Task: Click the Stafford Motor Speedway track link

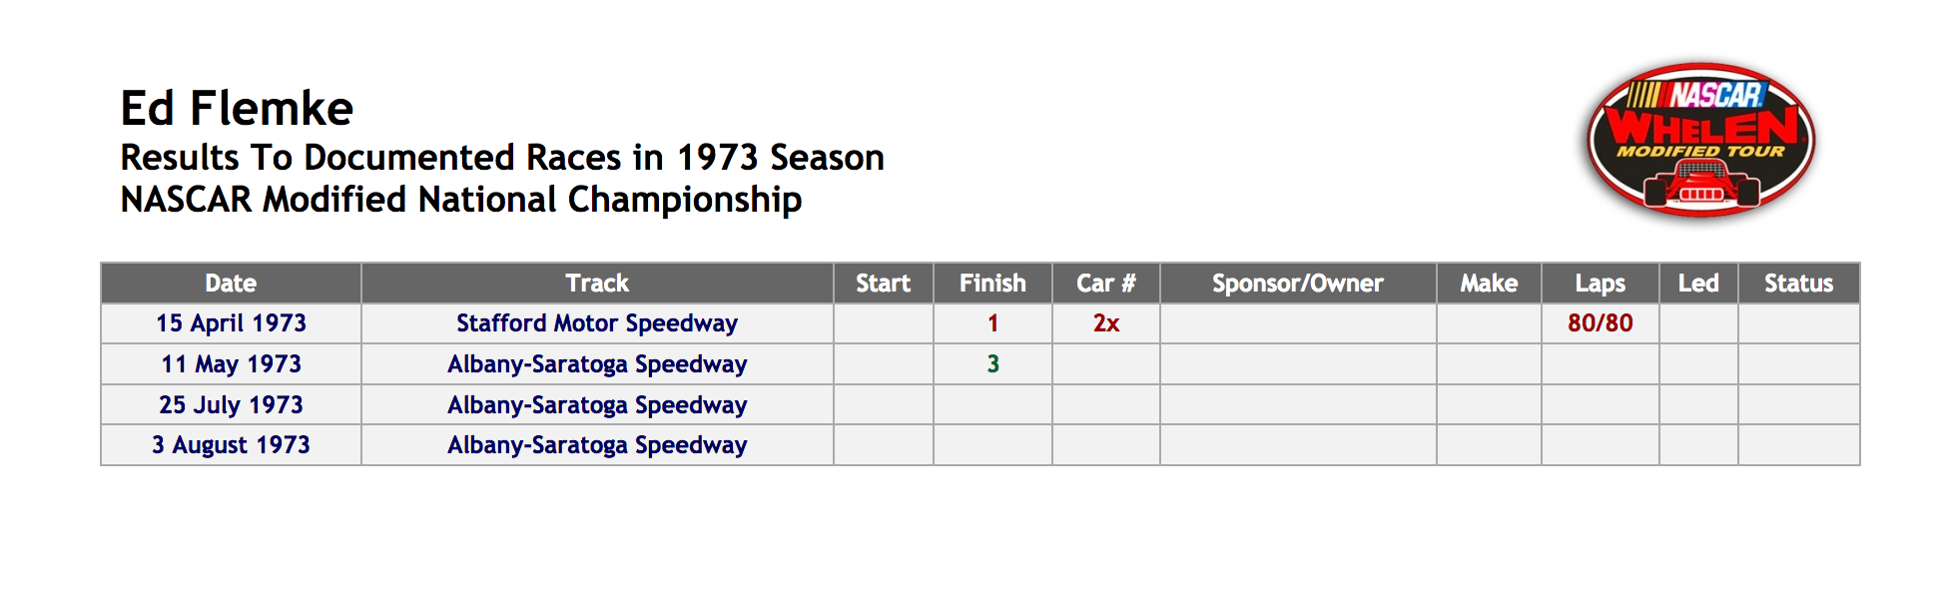Action: [597, 323]
